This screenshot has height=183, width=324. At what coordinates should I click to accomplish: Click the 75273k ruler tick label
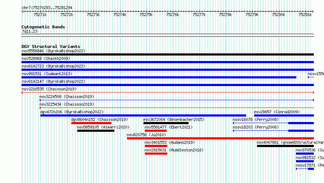tap(93, 15)
